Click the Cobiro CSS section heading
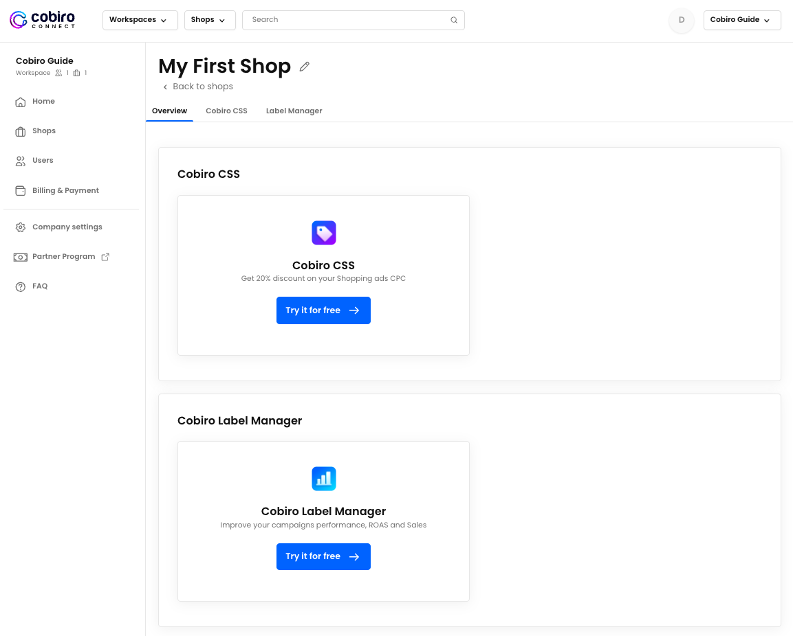The width and height of the screenshot is (793, 636). coord(208,174)
